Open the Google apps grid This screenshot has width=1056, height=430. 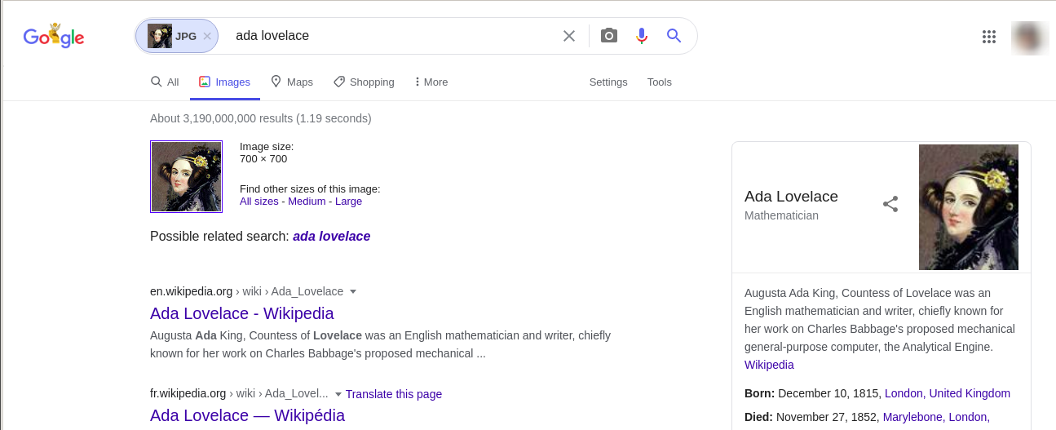989,36
